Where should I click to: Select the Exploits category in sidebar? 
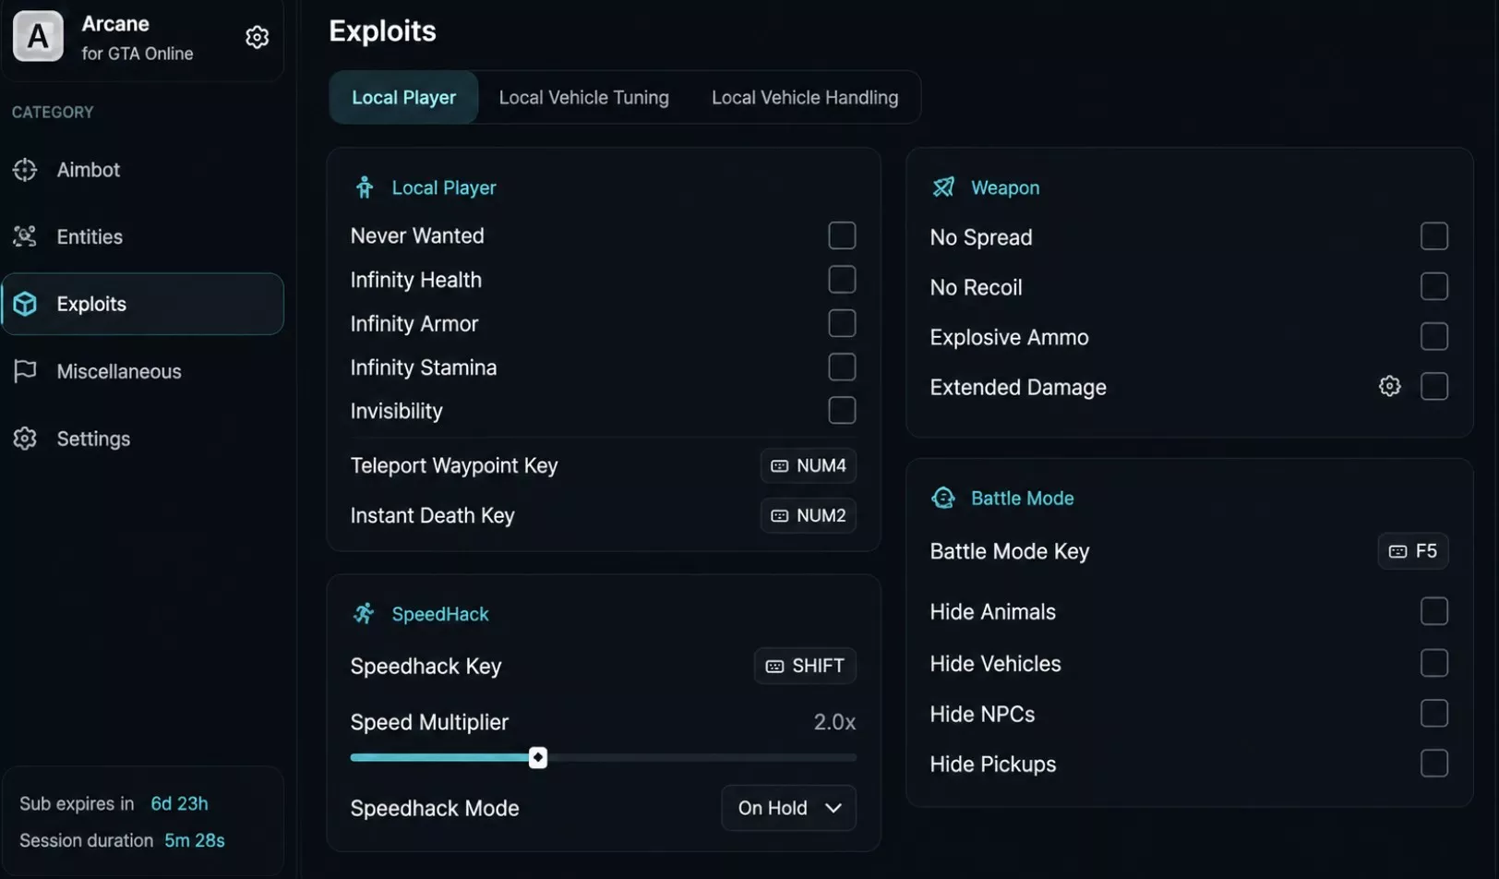(x=143, y=304)
